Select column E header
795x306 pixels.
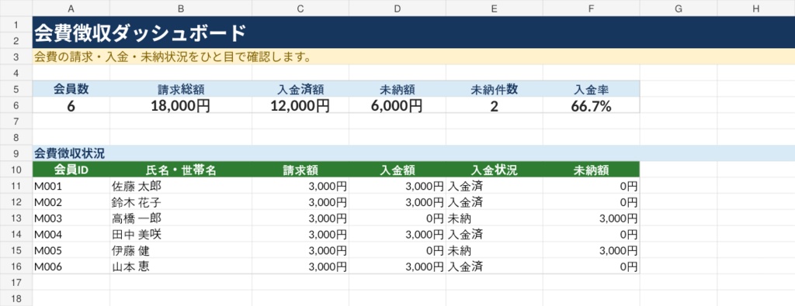coord(495,8)
